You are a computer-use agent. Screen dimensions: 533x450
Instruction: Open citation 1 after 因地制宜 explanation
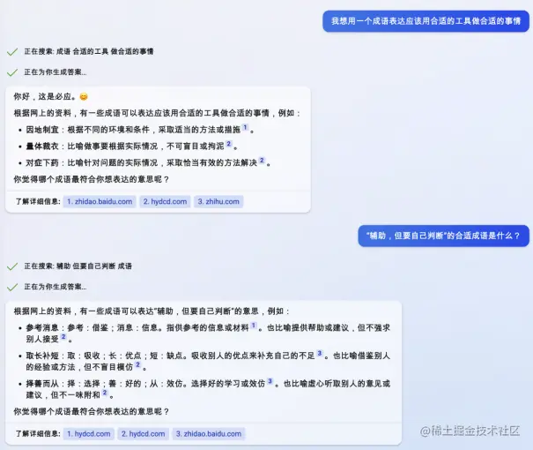tap(245, 128)
